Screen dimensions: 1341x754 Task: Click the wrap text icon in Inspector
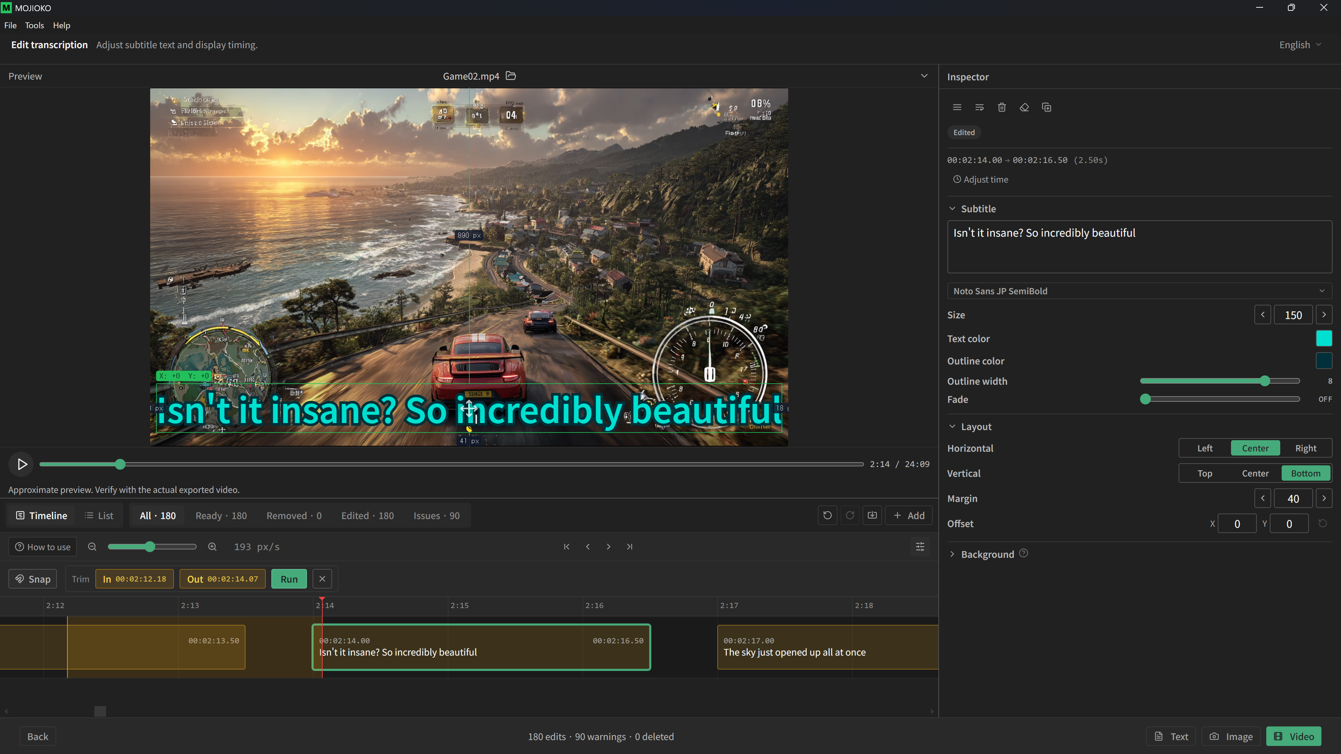979,107
